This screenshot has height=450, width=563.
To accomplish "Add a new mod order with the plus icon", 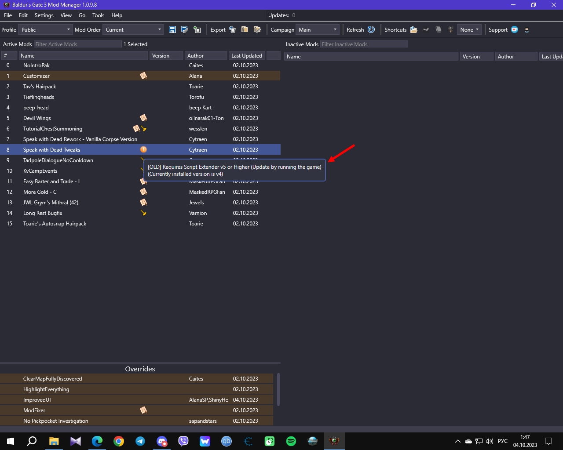I will click(197, 29).
